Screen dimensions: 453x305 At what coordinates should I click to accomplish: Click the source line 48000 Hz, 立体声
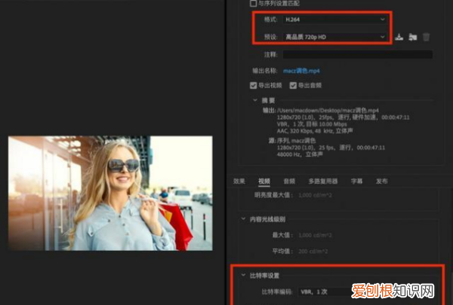300,154
